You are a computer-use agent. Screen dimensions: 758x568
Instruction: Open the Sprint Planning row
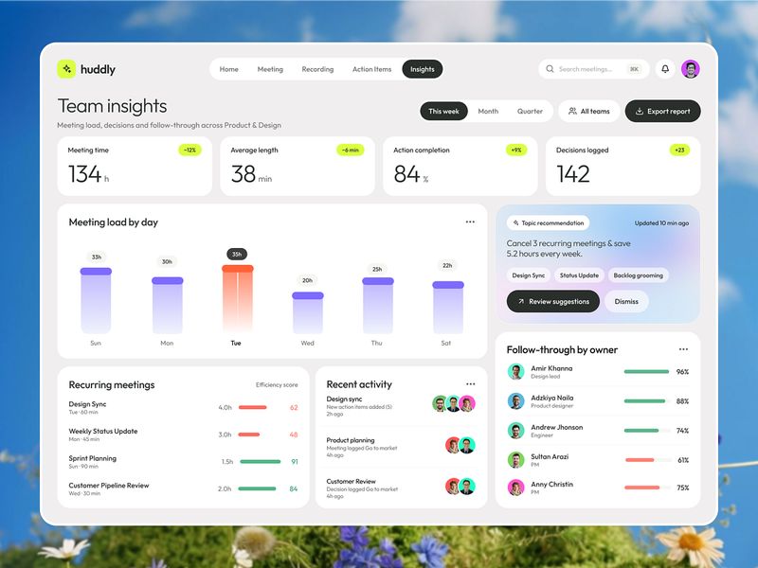pos(183,462)
